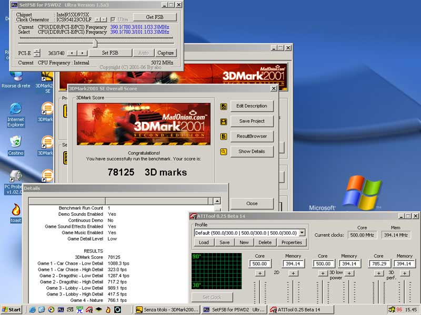
Task: Click Get FSB button
Action: tap(155, 17)
